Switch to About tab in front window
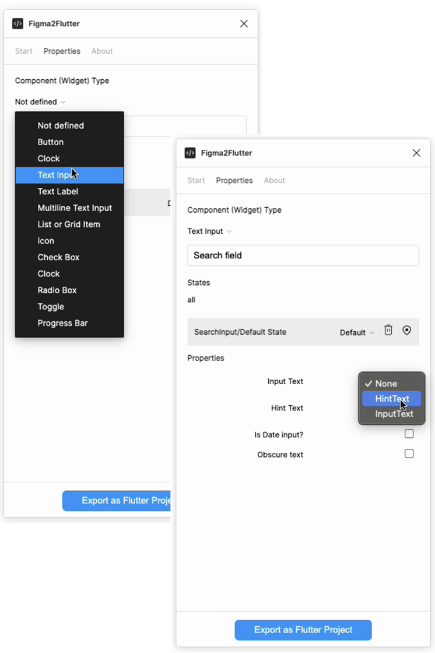 click(275, 180)
